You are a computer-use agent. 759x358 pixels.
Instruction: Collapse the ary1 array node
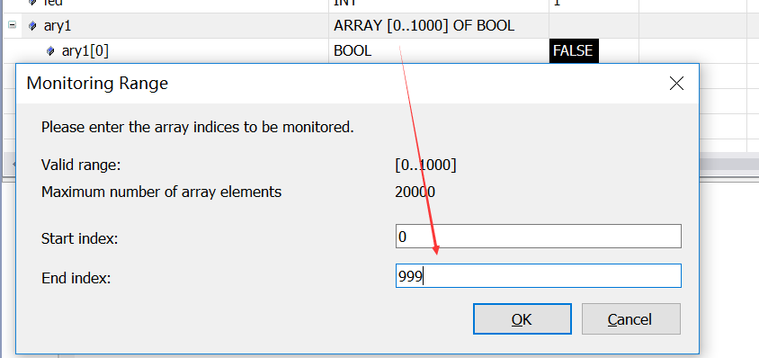point(12,24)
